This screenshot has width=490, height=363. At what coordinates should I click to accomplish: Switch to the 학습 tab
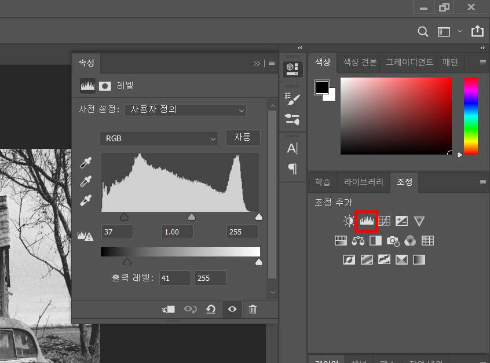323,182
